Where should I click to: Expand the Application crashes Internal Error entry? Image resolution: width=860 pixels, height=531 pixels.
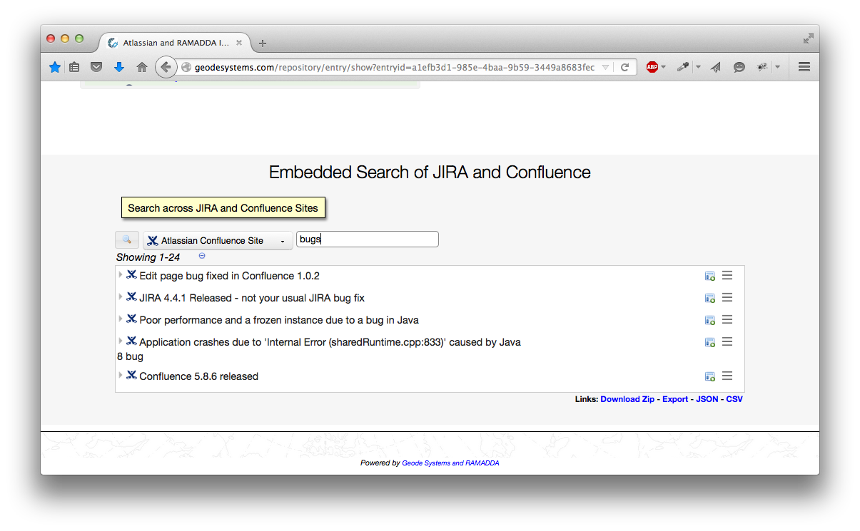(121, 341)
